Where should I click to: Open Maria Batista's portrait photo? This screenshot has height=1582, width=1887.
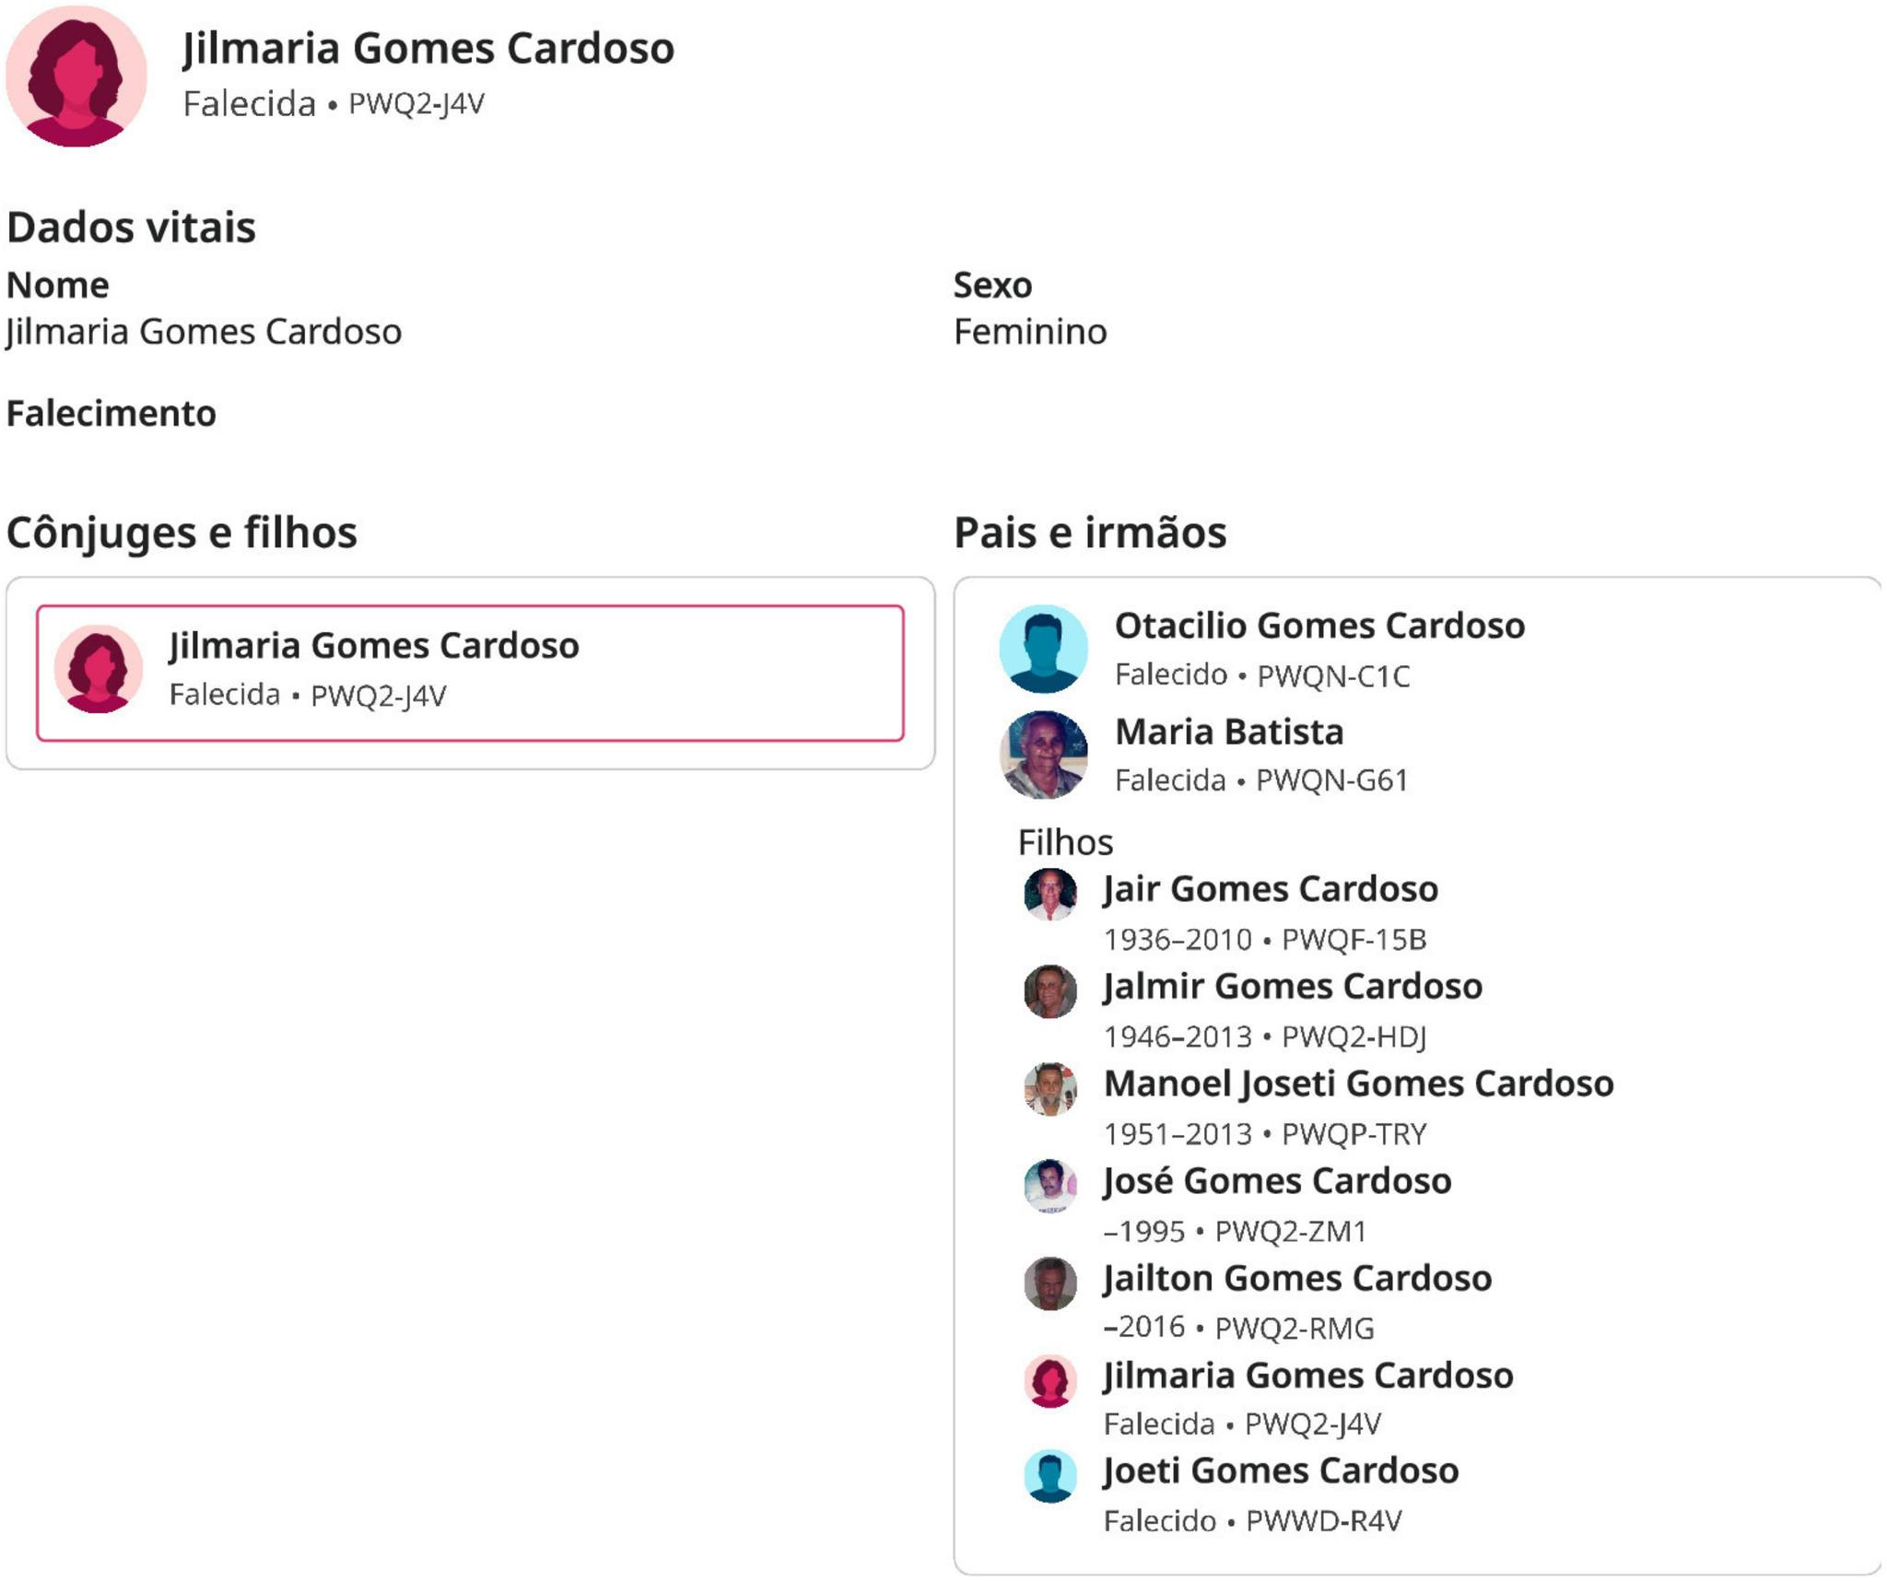tap(1043, 755)
